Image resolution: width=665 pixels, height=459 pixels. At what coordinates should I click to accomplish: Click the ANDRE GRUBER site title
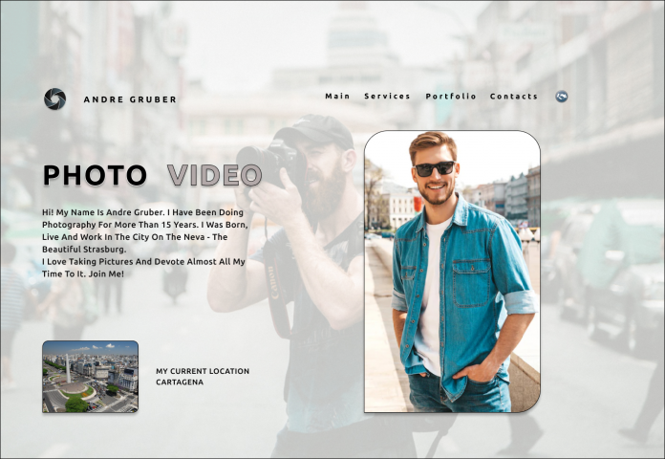click(130, 99)
